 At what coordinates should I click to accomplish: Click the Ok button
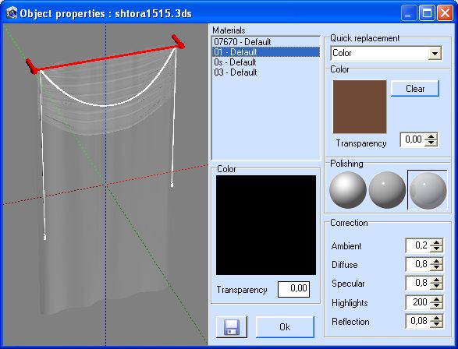tap(285, 327)
